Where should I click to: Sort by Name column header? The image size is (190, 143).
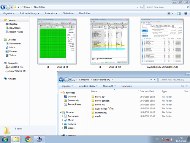click(94, 91)
